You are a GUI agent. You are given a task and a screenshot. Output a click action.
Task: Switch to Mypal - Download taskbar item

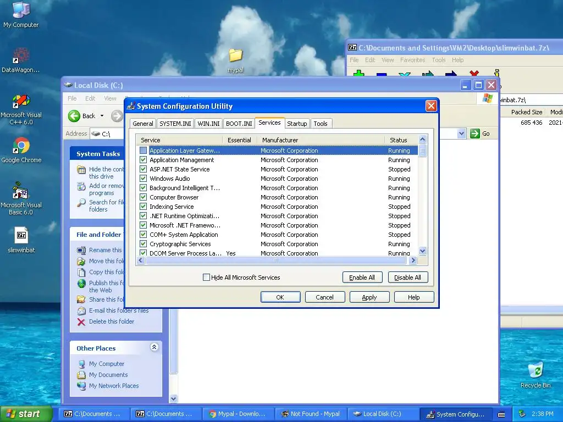(x=238, y=414)
